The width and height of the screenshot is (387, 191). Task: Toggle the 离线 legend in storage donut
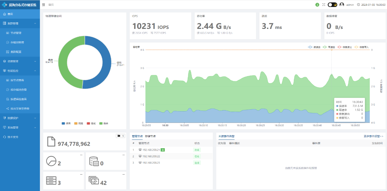pos(91,124)
